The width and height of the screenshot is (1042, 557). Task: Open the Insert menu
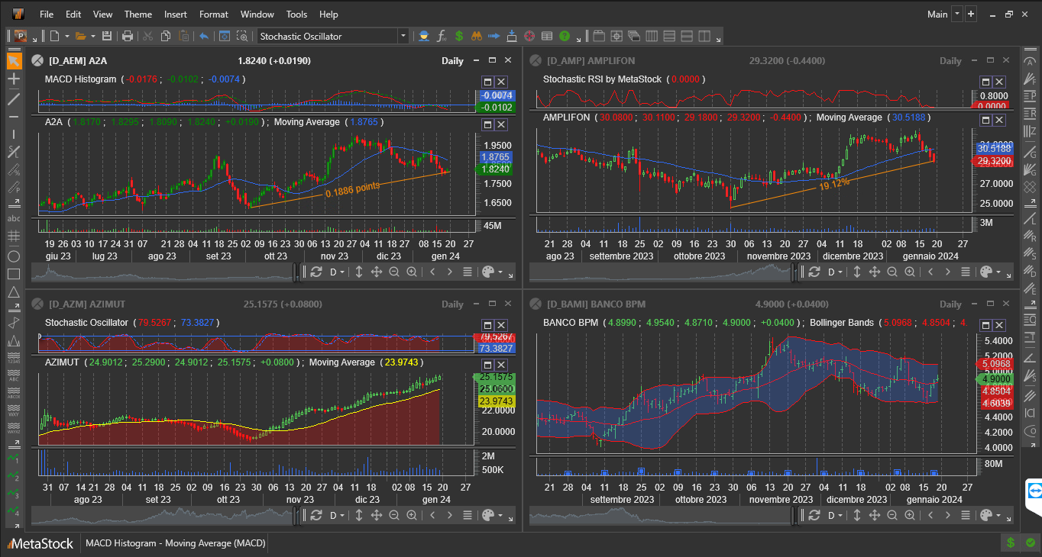click(176, 14)
